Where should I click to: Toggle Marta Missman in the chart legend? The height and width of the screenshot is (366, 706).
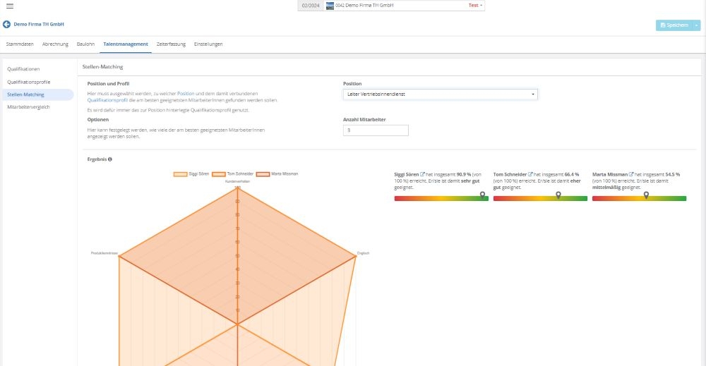click(277, 174)
